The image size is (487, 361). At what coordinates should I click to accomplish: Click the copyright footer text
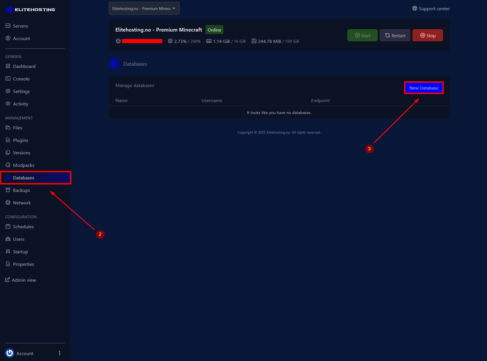pyautogui.click(x=279, y=132)
